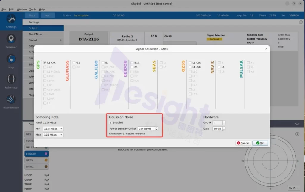This screenshot has height=192, width=305.
Task: Close the Signal Selection dialog with X
Action: click(x=266, y=49)
